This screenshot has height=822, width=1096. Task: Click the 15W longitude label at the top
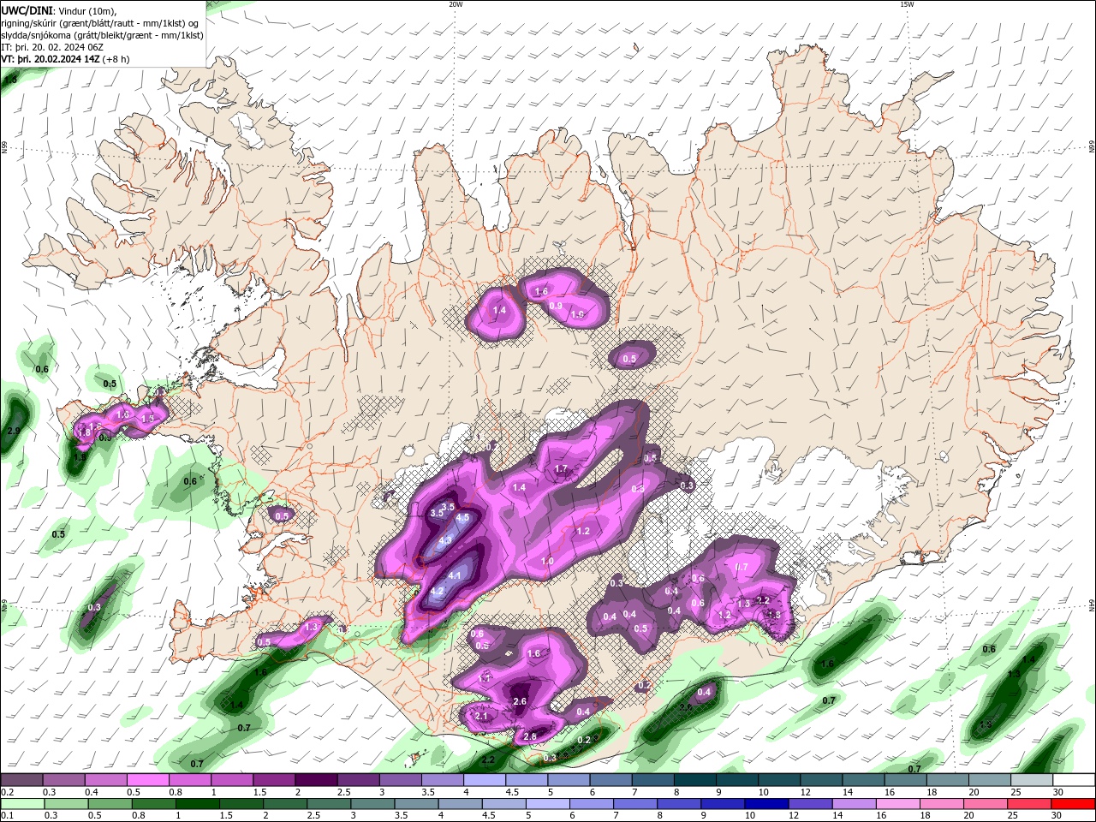point(907,4)
